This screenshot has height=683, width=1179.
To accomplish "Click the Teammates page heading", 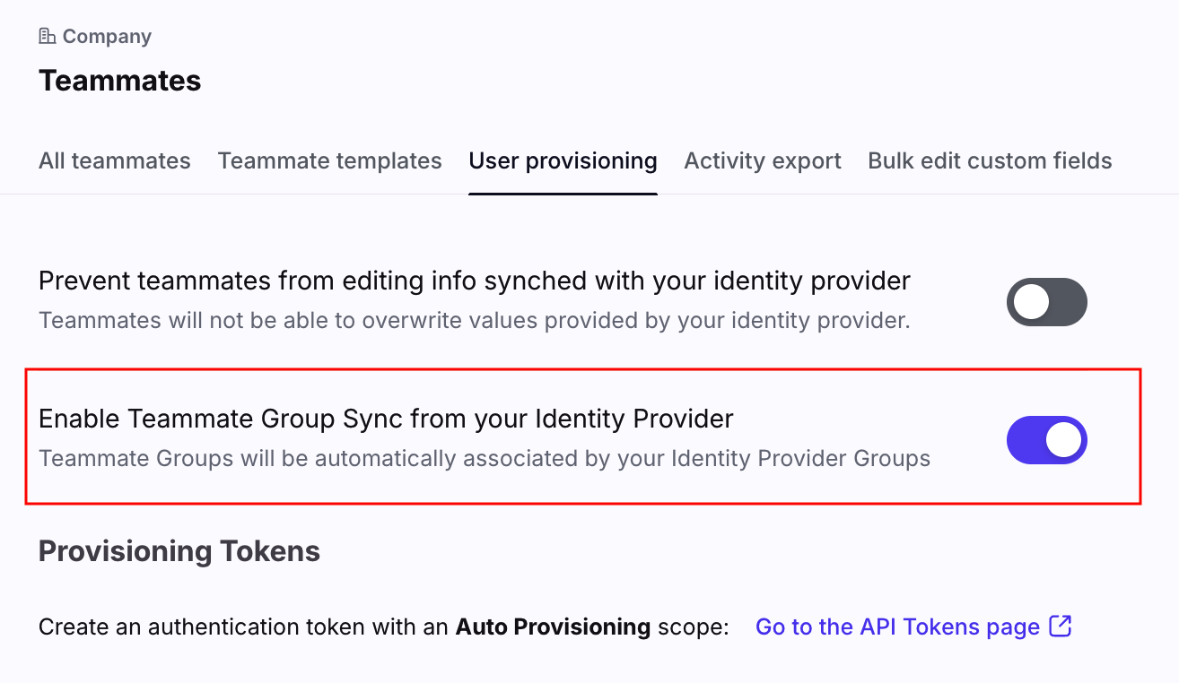I will click(119, 81).
